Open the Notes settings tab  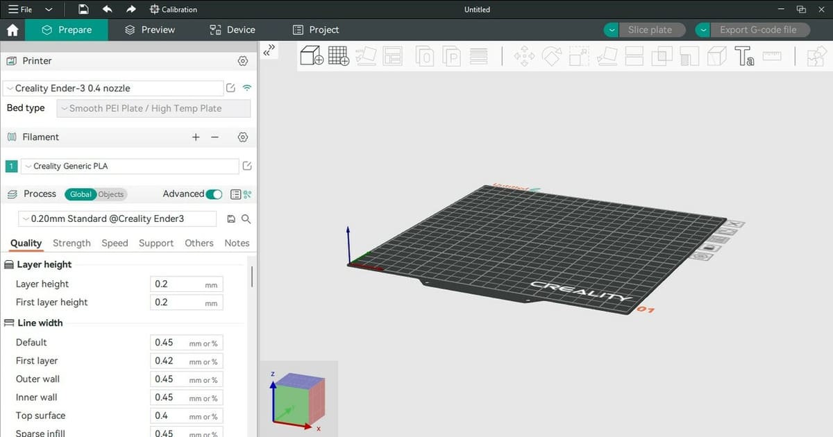coord(237,243)
